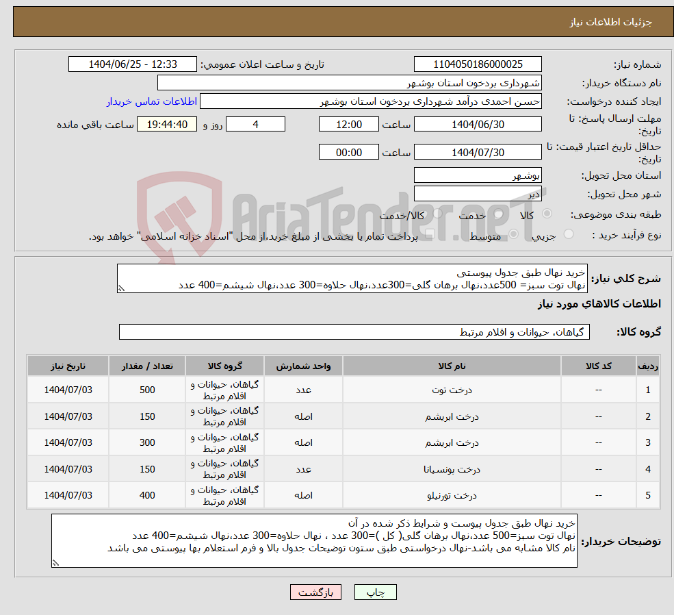The width and height of the screenshot is (674, 615).
Task: Click the date field 1404/06/30
Action: pyautogui.click(x=477, y=124)
